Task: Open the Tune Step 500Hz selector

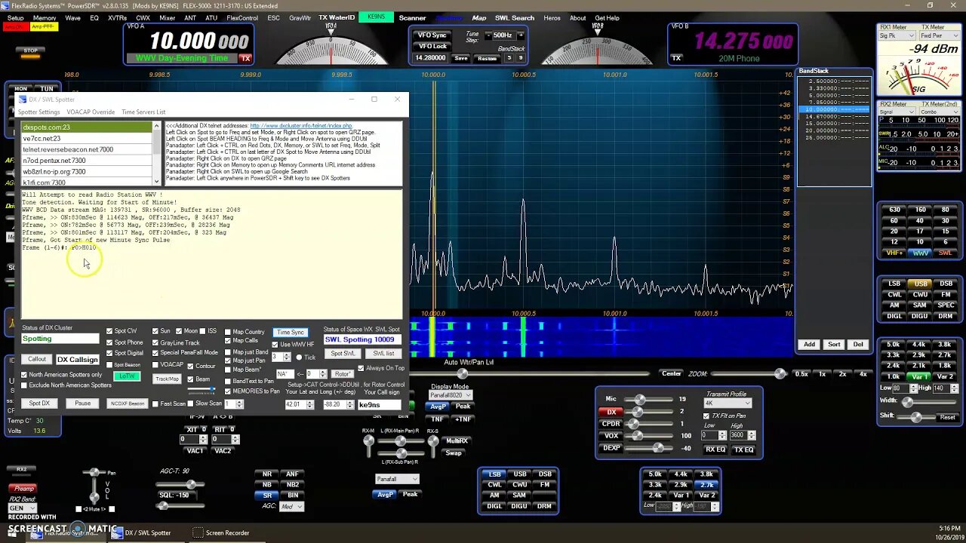Action: coord(503,35)
